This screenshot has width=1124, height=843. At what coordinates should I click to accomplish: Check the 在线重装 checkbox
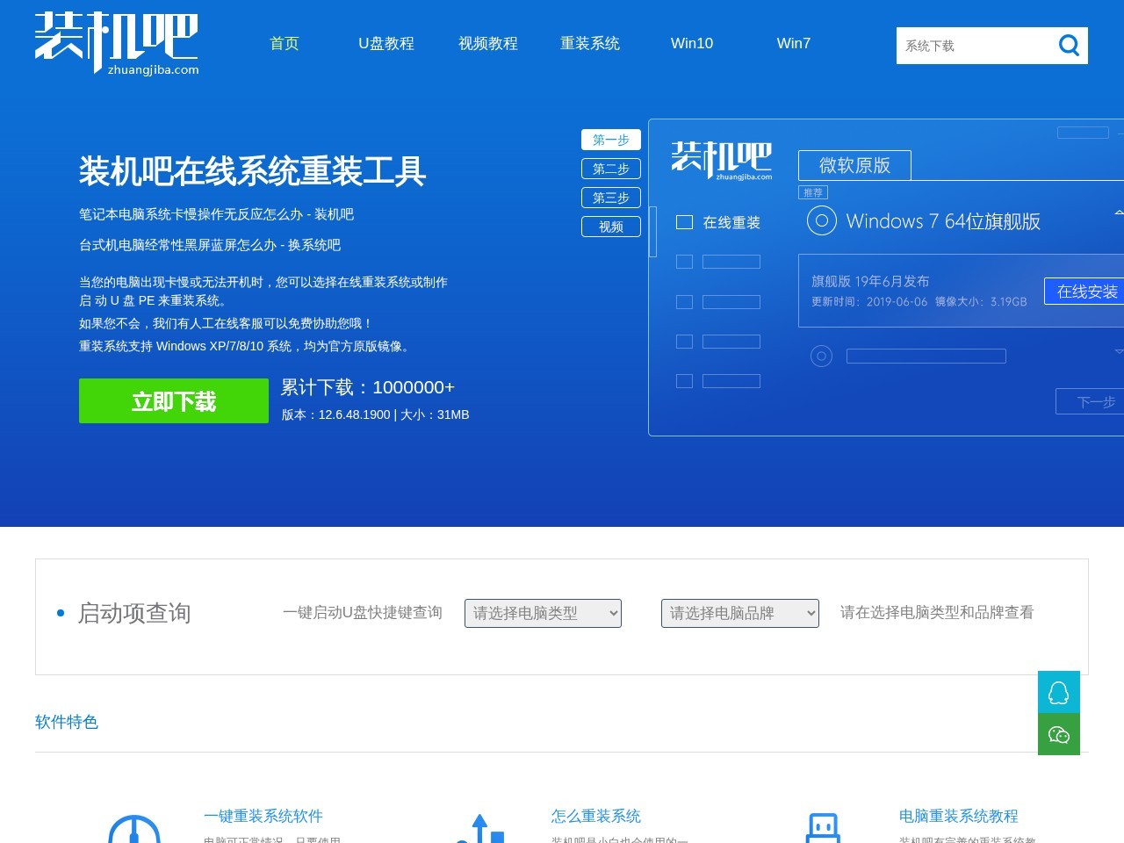coord(684,222)
